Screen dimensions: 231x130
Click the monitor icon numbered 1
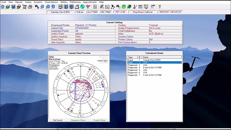[66, 7]
